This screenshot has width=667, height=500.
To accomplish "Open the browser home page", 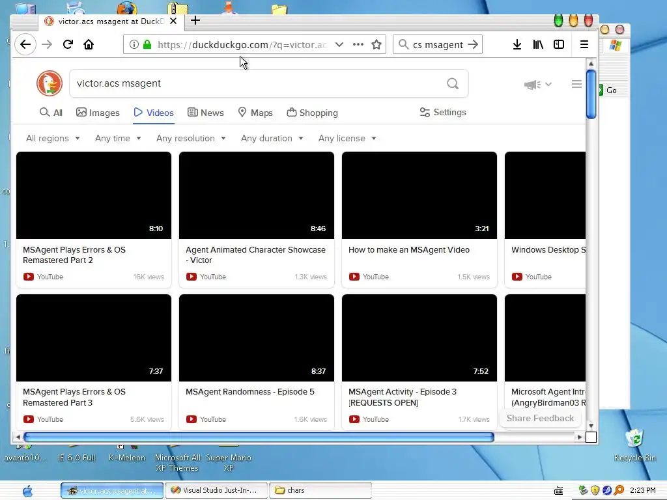I will [89, 44].
